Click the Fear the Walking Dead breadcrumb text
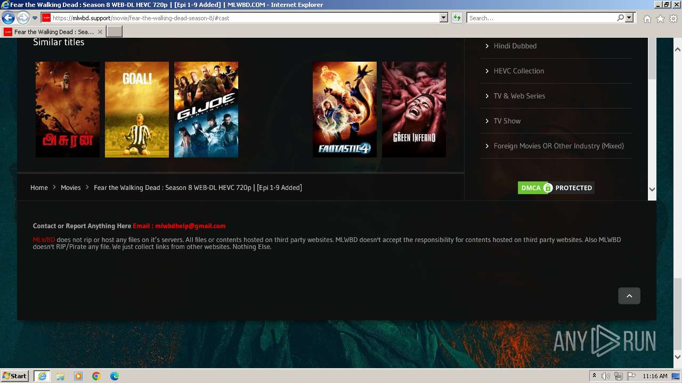 coord(198,188)
